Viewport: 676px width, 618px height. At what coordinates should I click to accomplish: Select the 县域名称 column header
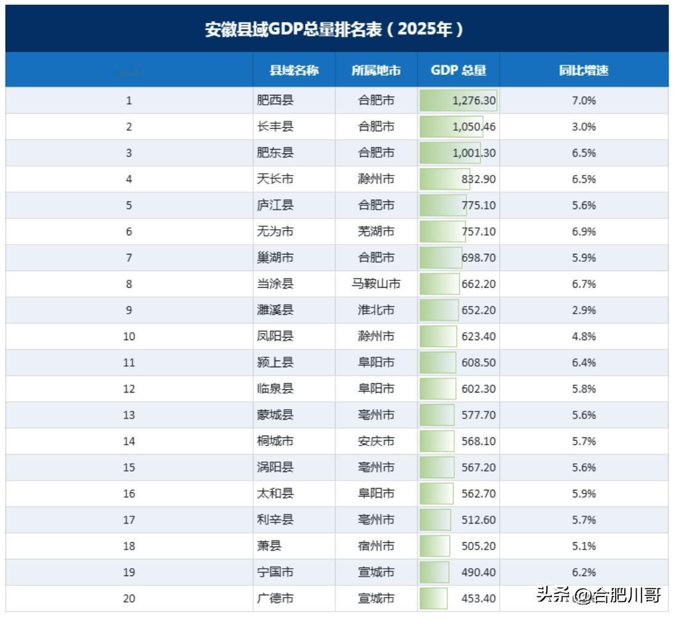(x=294, y=70)
